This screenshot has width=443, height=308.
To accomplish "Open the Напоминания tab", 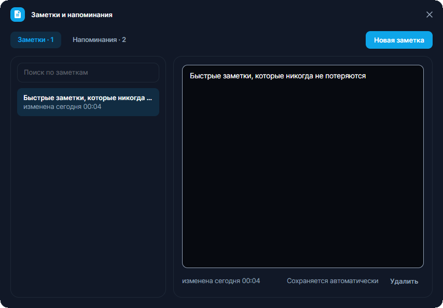I will (x=99, y=40).
